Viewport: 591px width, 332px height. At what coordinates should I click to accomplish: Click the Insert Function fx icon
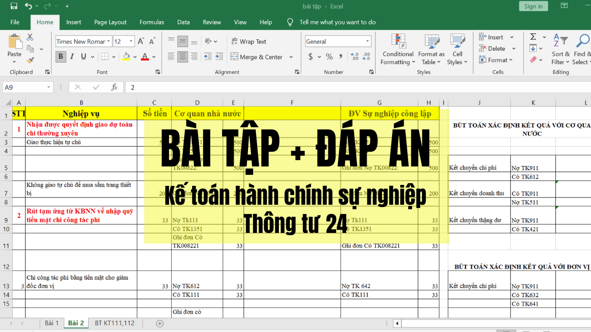pyautogui.click(x=114, y=87)
